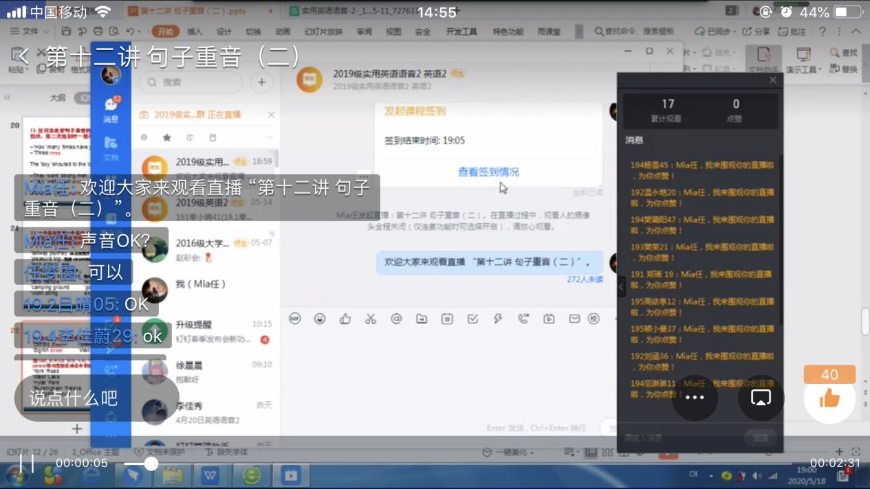Viewport: 870px width, 489px height.
Task: Open the 消息 messages icon in sidebar
Action: tap(111, 109)
